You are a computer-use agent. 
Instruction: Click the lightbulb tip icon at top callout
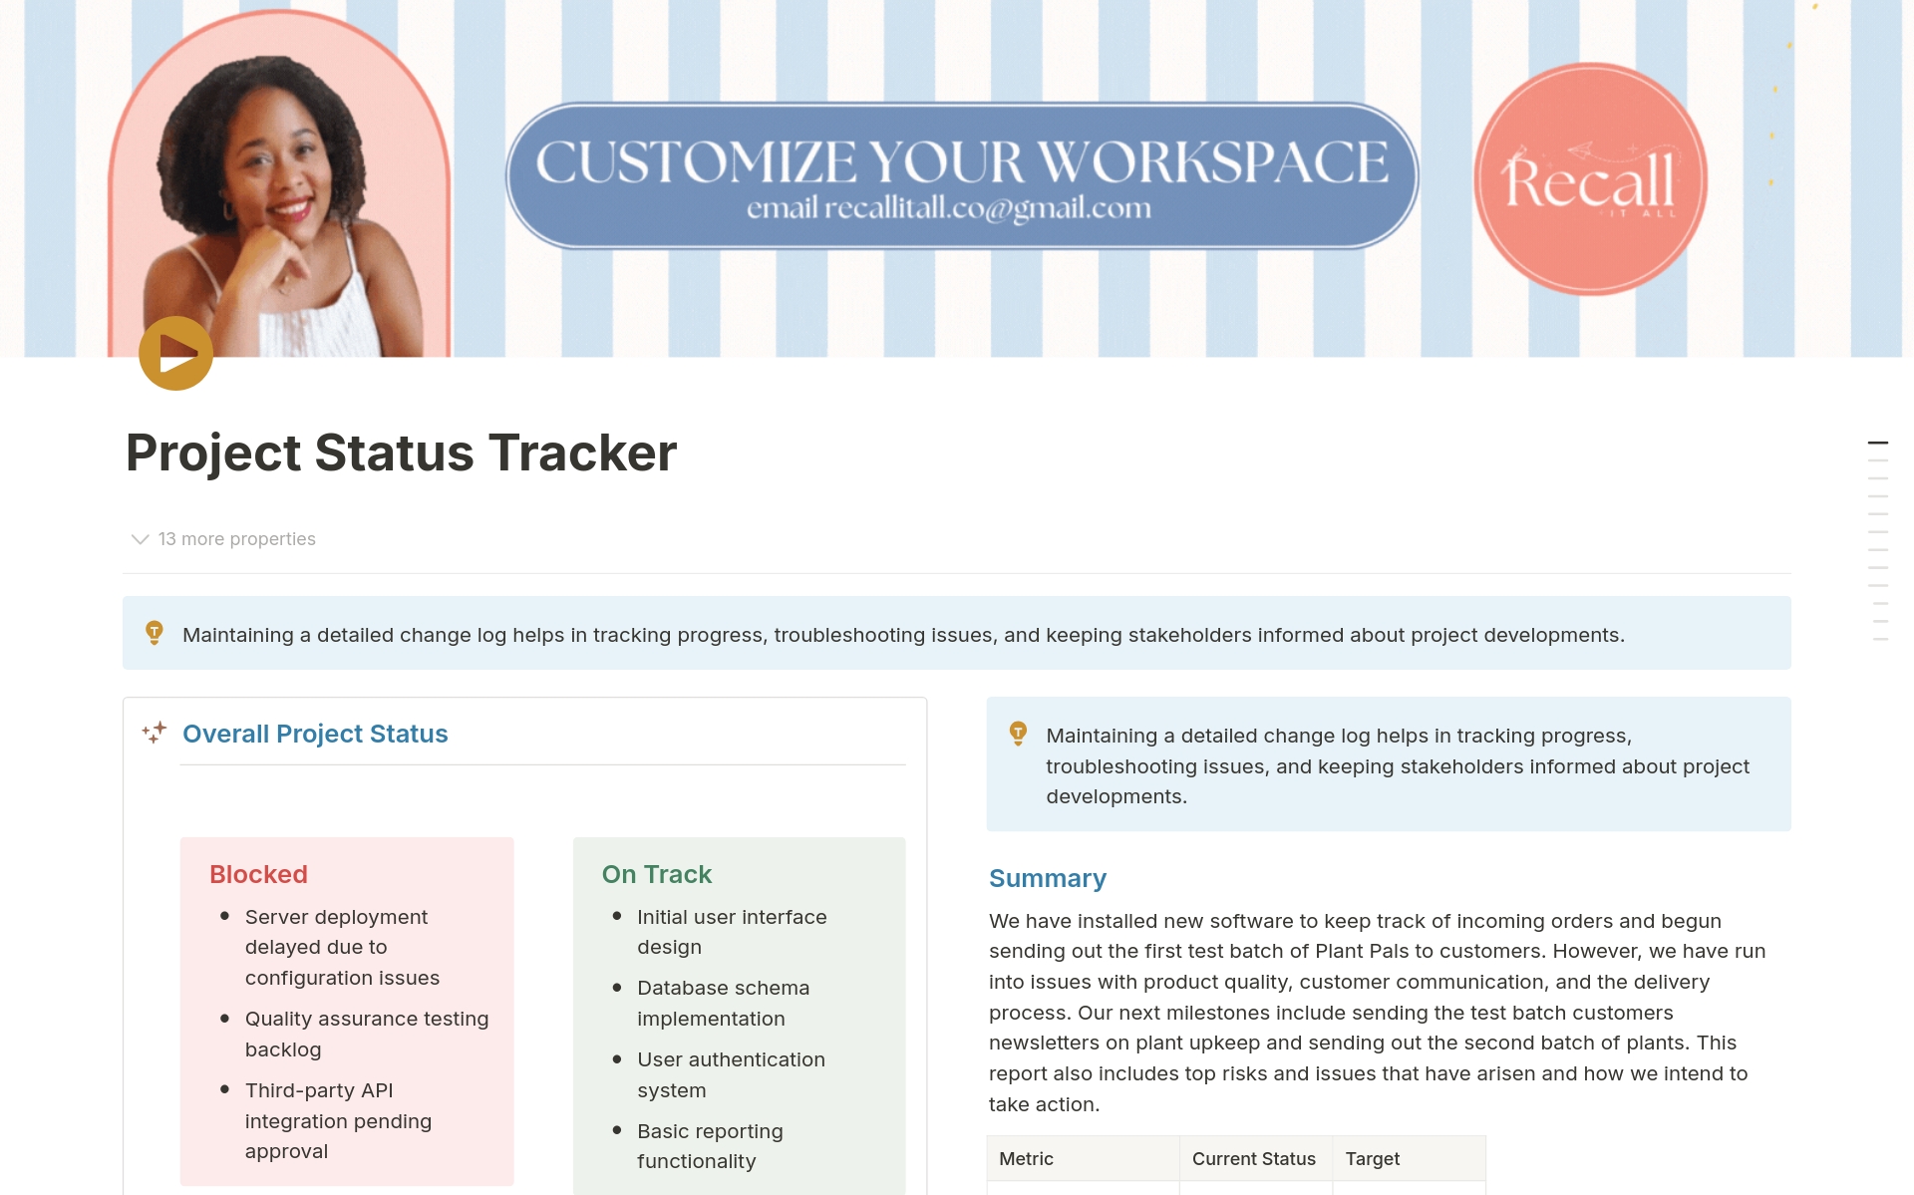point(153,633)
